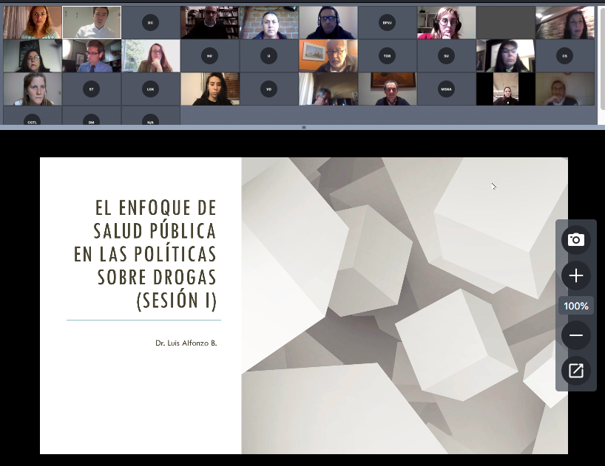Zoom in with the plus button
The image size is (605, 466).
[x=575, y=276]
